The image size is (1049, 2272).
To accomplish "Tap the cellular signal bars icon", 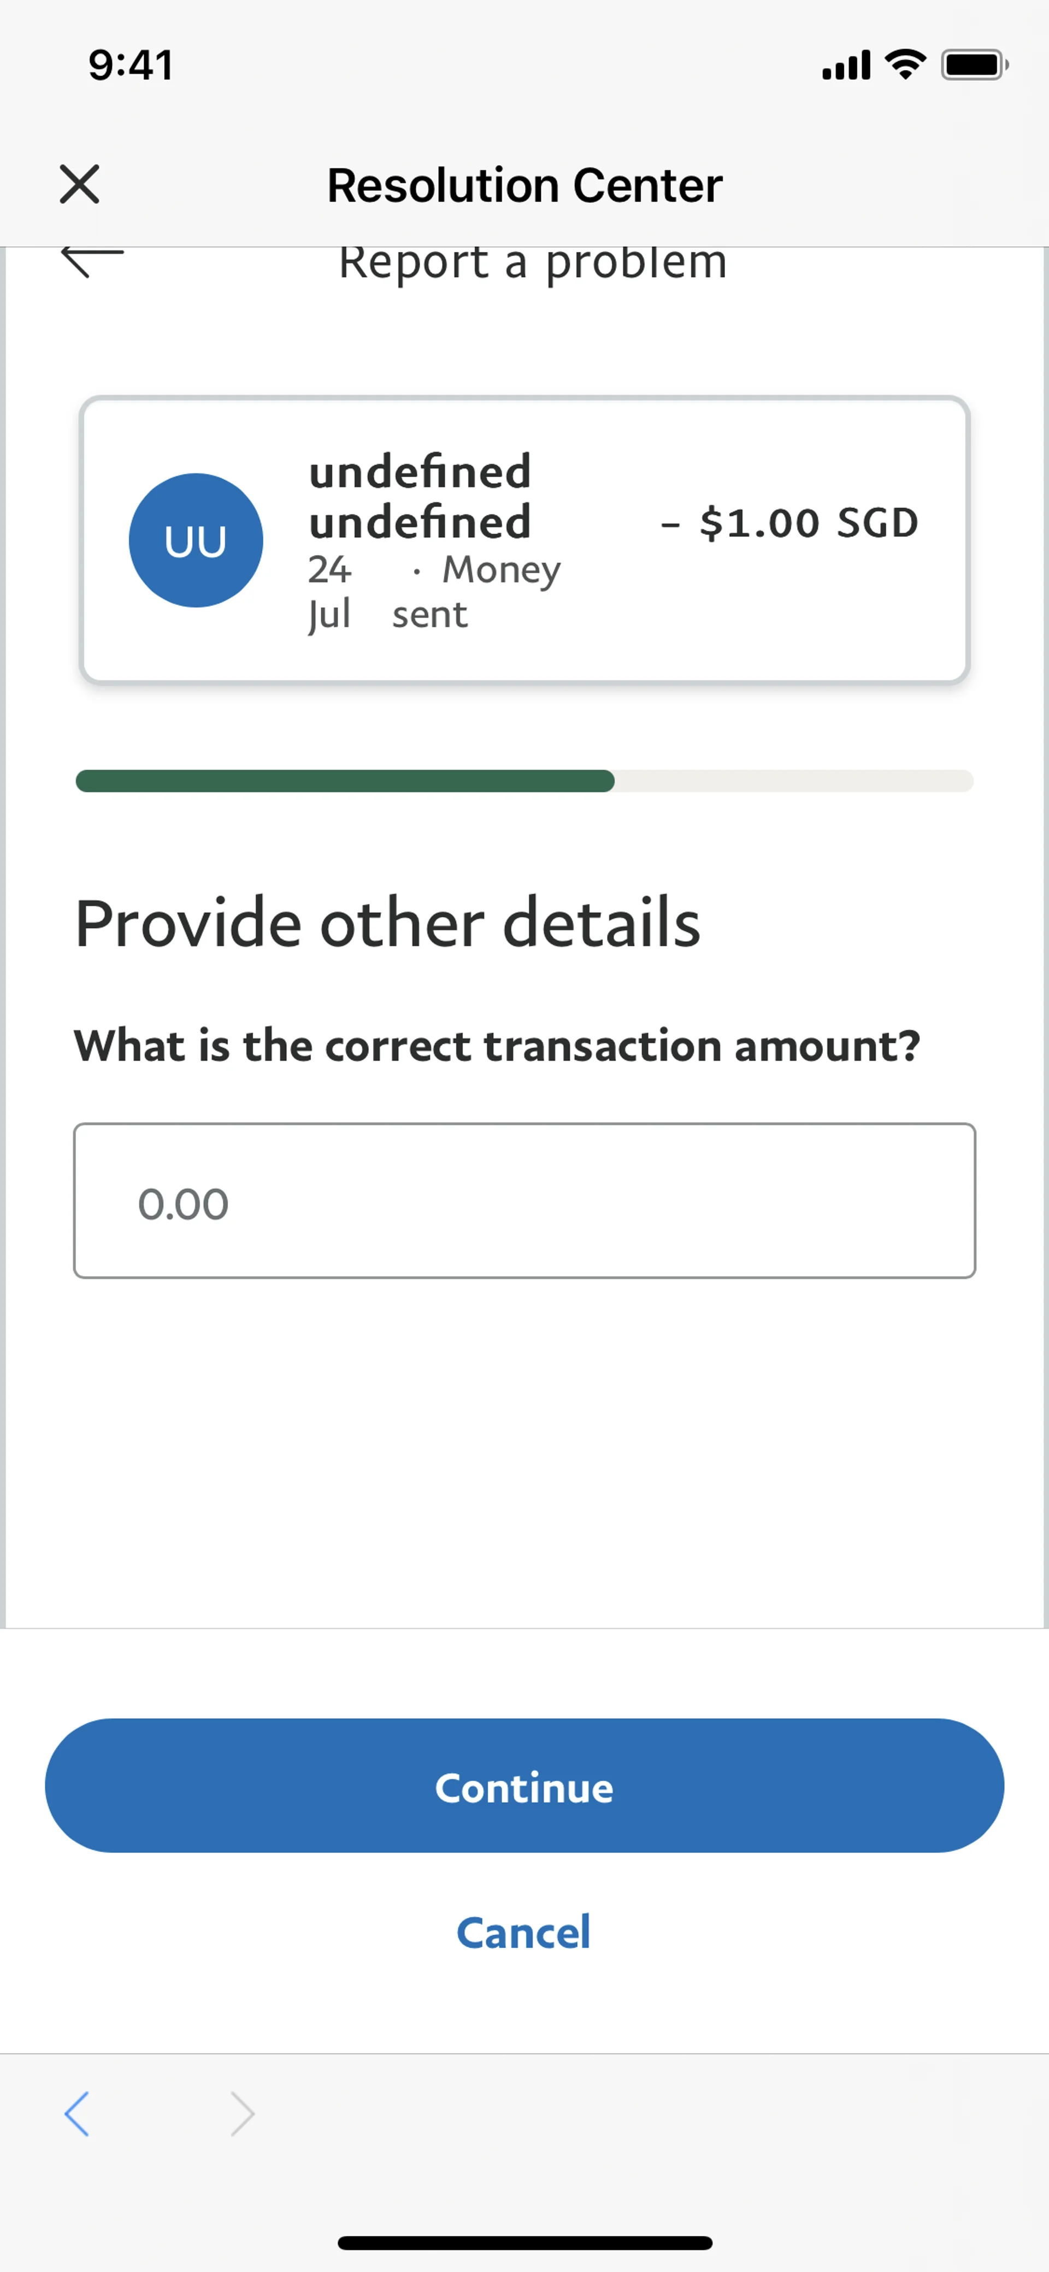I will pos(845,64).
